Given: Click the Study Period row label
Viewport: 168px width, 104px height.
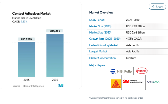Looking at the screenshot, I should pos(97,20).
